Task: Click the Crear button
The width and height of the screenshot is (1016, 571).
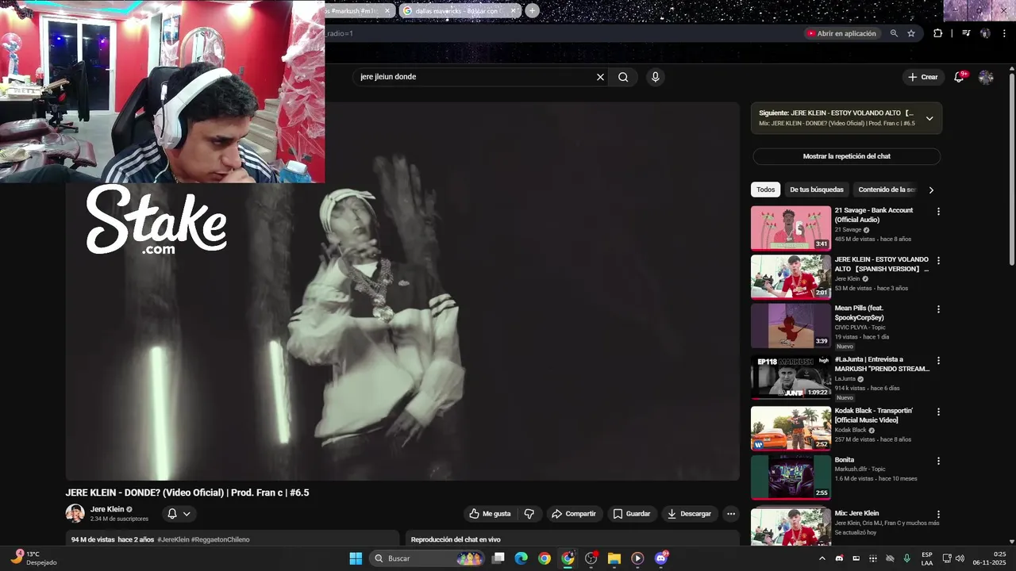Action: click(923, 77)
